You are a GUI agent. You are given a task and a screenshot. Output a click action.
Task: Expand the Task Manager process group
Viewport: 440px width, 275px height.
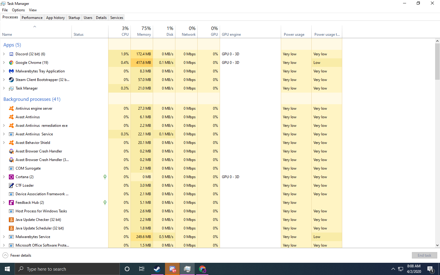pos(4,88)
